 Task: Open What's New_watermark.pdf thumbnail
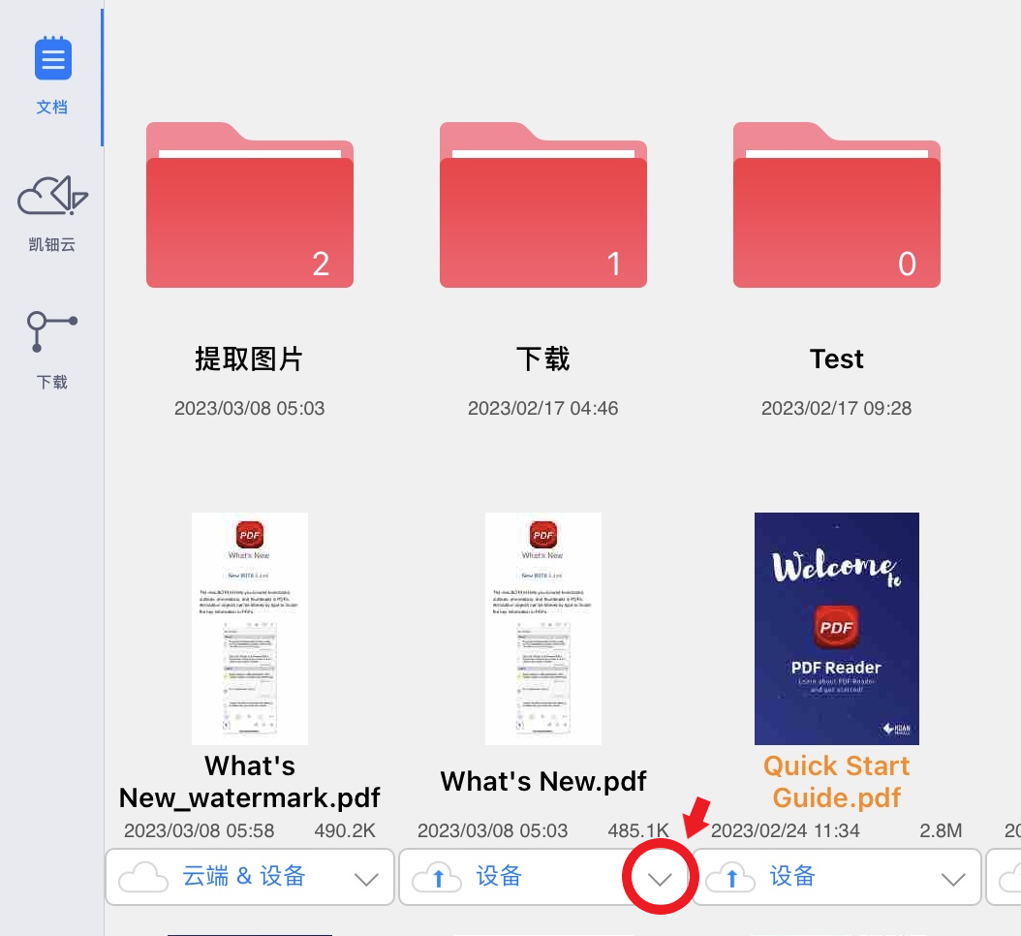click(x=249, y=629)
